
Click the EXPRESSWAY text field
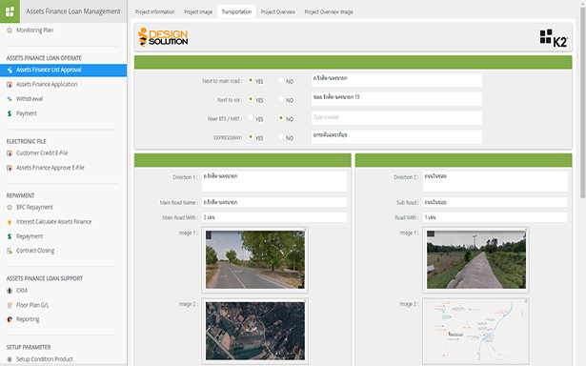[397, 137]
